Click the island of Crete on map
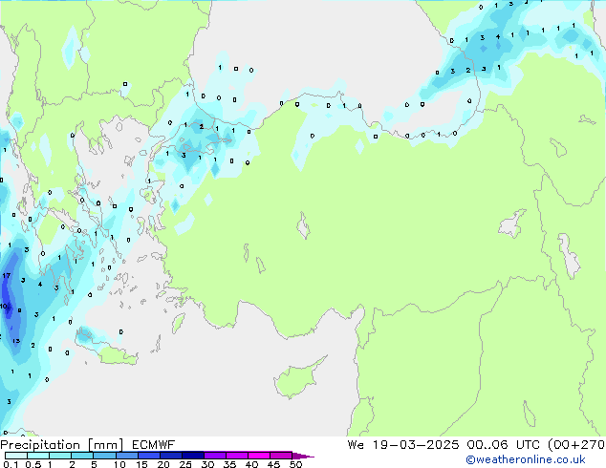Screen dimensions: 606x468 tap(117, 355)
